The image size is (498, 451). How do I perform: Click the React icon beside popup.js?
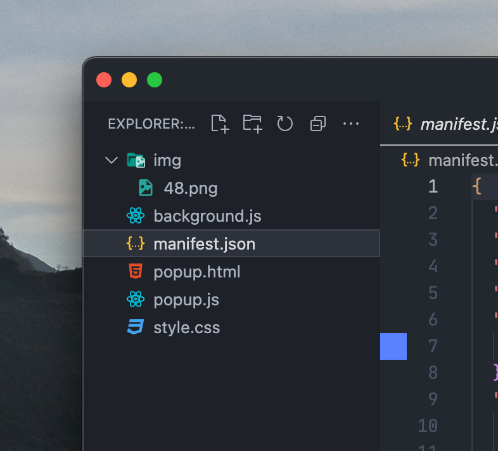136,299
